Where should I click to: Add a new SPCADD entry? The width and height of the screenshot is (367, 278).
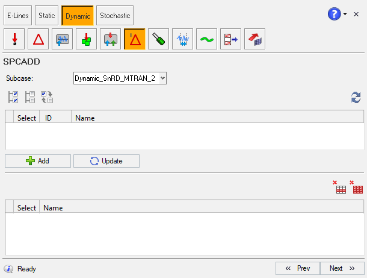tap(38, 161)
